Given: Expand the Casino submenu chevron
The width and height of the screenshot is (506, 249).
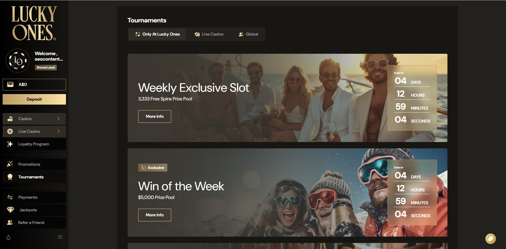Looking at the screenshot, I should coord(59,119).
